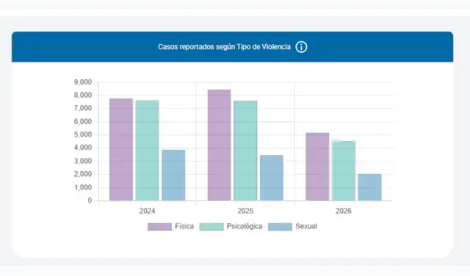Select the 2025 Sexual bar
The image size is (470, 276).
click(x=272, y=178)
